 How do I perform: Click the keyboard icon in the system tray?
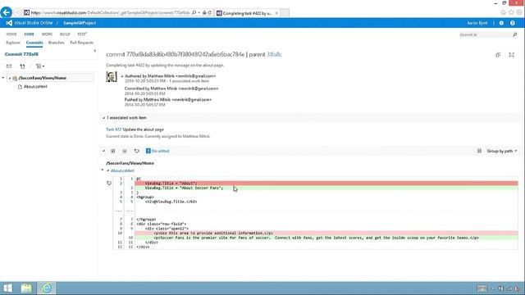[x=482, y=288]
